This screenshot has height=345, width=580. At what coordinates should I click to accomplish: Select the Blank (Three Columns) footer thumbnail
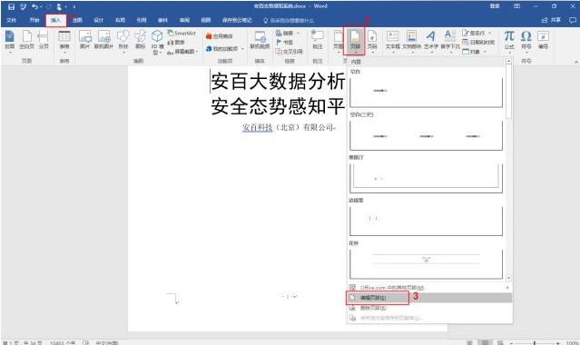click(426, 135)
